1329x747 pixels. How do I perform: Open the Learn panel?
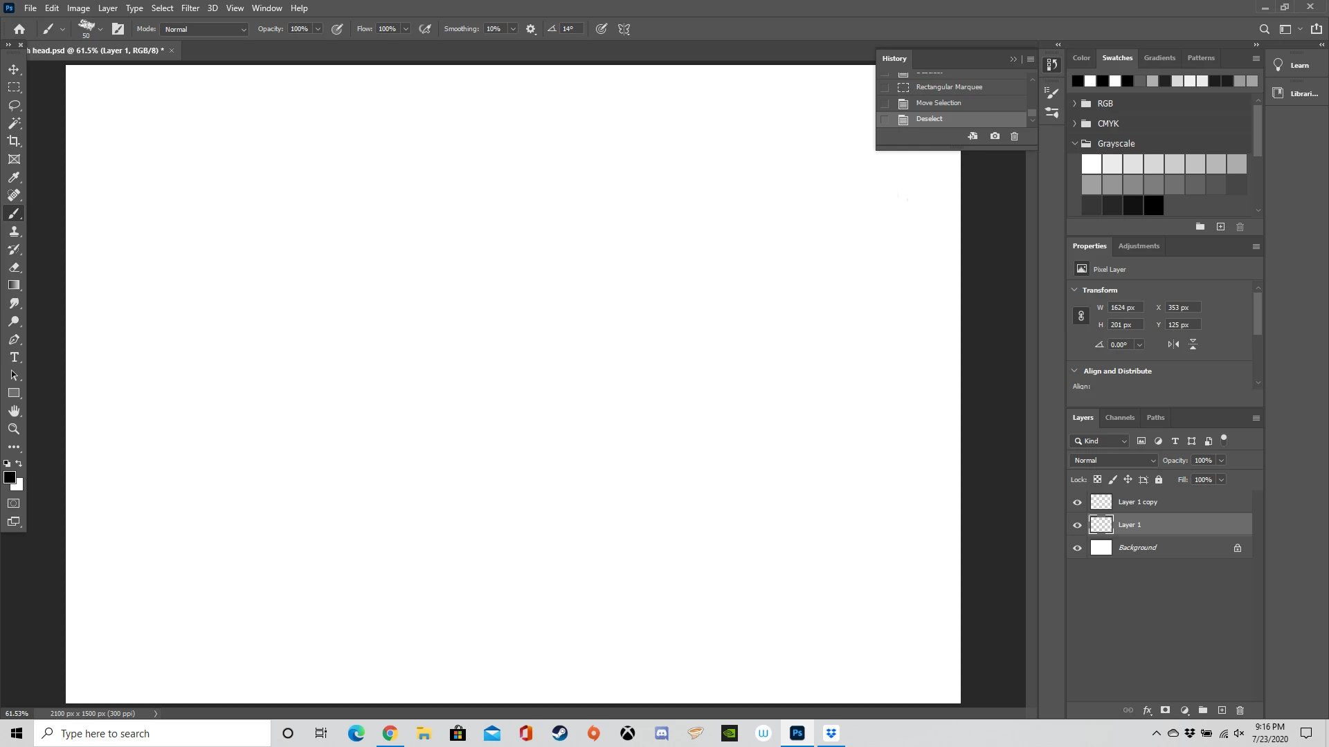(1292, 65)
